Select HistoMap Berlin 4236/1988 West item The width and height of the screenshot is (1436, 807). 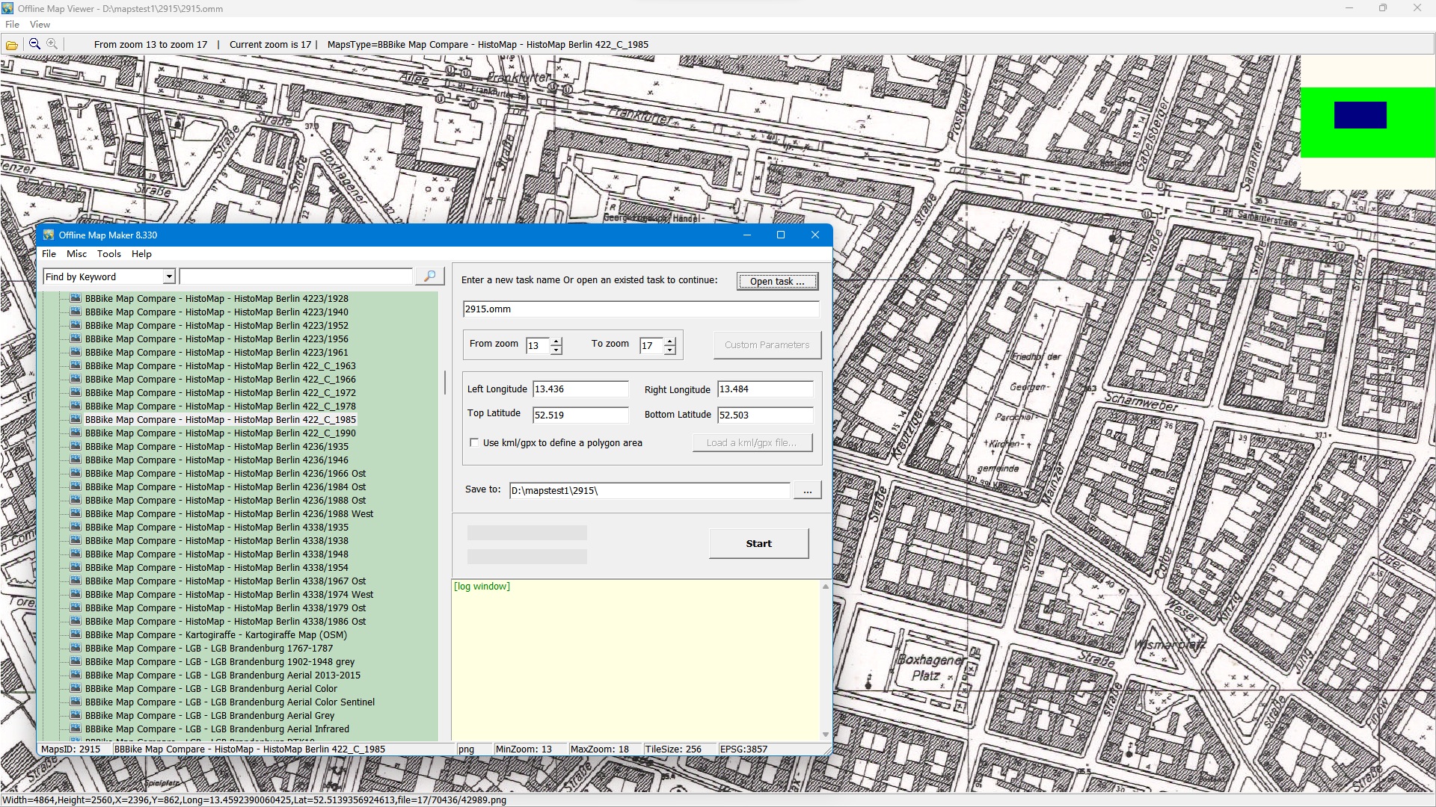(229, 513)
